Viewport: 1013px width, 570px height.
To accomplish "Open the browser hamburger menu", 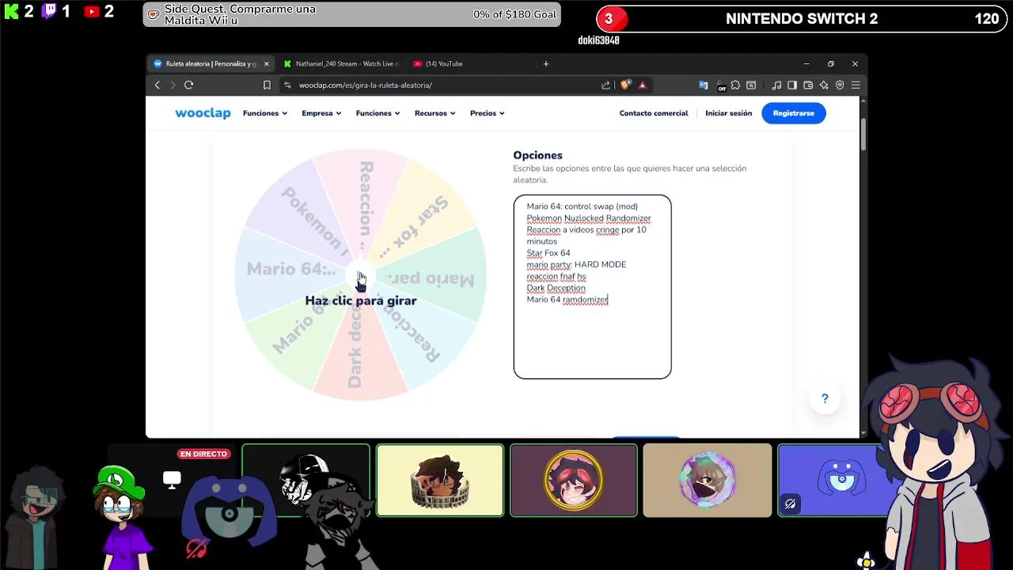I will 856,85.
